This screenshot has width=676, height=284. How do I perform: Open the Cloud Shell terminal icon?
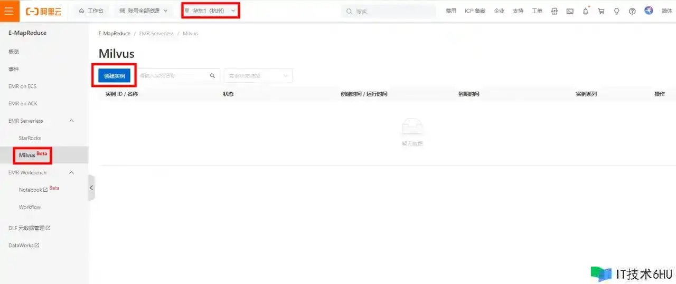570,11
